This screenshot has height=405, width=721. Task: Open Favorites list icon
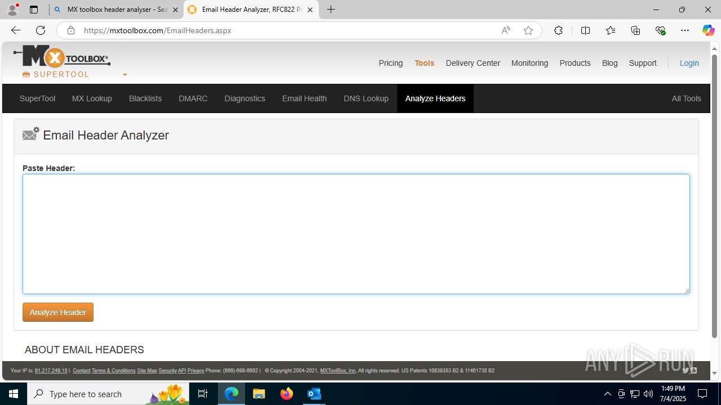click(x=611, y=30)
